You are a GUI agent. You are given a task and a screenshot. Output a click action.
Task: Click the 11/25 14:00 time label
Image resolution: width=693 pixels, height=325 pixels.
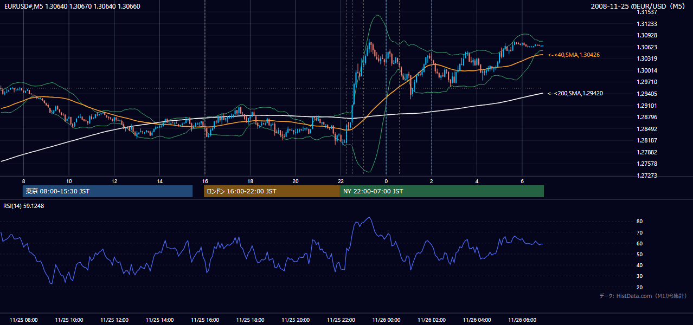159,320
